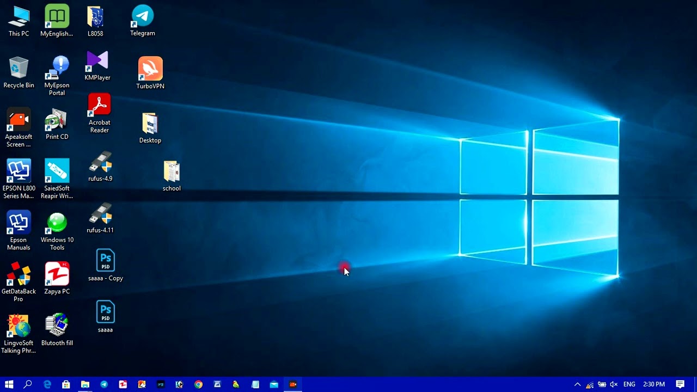Open muted volume control in tray
This screenshot has height=392, width=697.
[614, 384]
